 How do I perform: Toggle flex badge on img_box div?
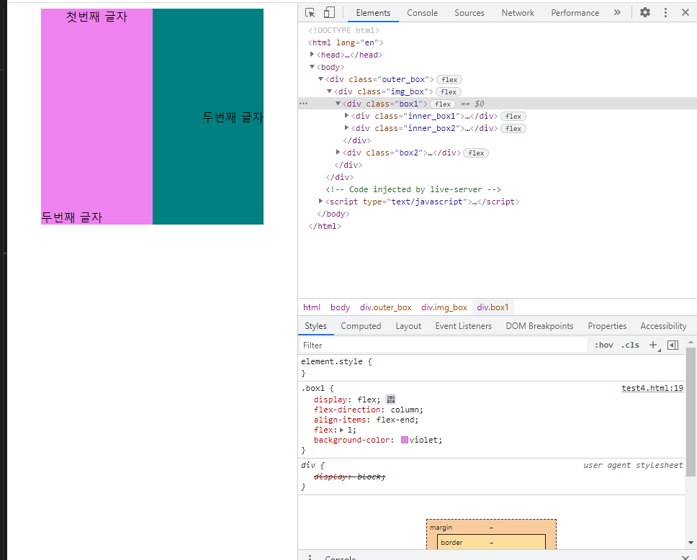pos(449,91)
